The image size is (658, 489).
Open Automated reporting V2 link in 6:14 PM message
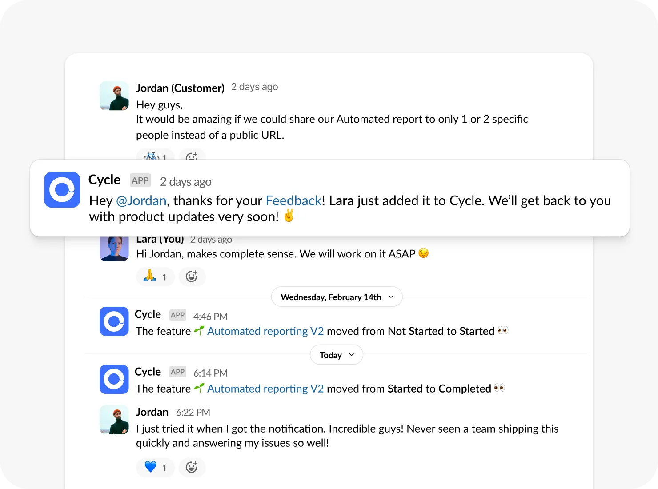tap(265, 389)
